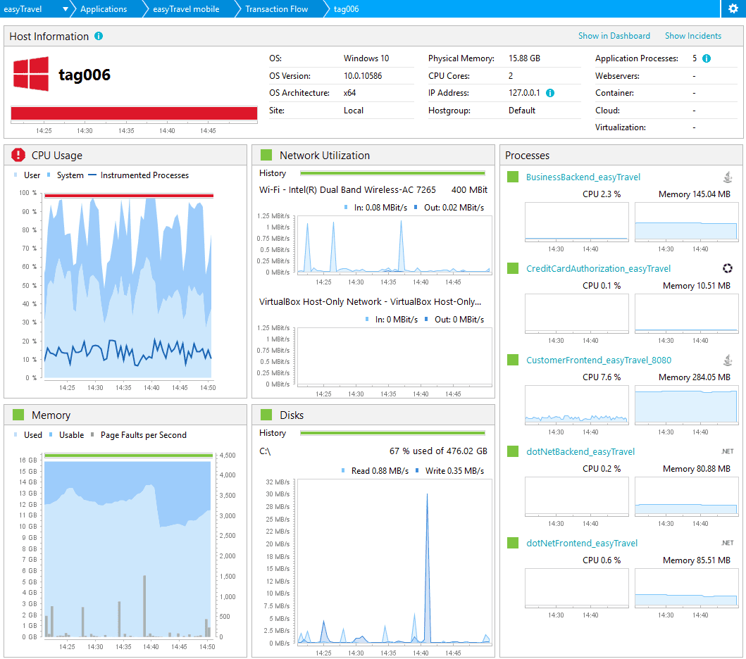Click the IP Address value 127.0.0.1
Image resolution: width=746 pixels, height=659 pixels.
coord(524,93)
